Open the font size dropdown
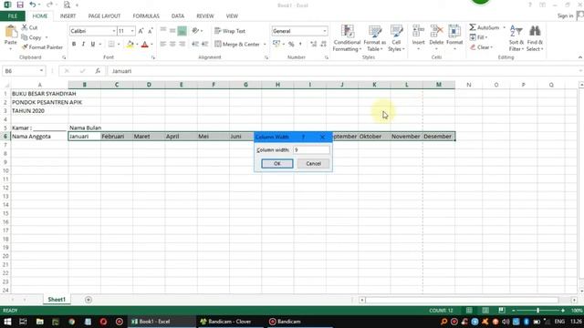The height and width of the screenshot is (328, 584). point(132,31)
